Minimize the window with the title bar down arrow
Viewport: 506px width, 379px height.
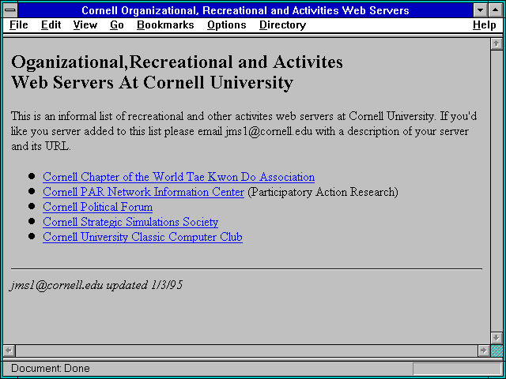481,10
